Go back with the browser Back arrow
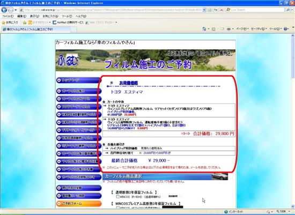The height and width of the screenshot is (215, 295). click(x=4, y=10)
